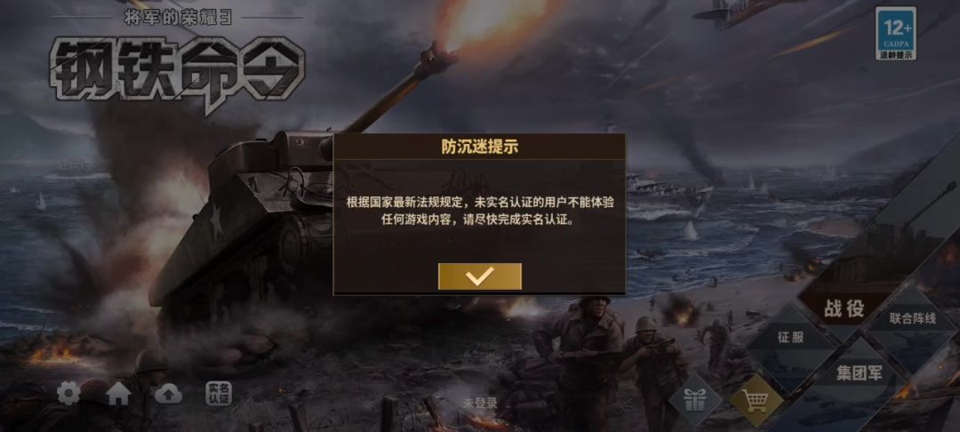960x432 pixels.
Task: Open the gift box rewards icon
Action: [695, 401]
